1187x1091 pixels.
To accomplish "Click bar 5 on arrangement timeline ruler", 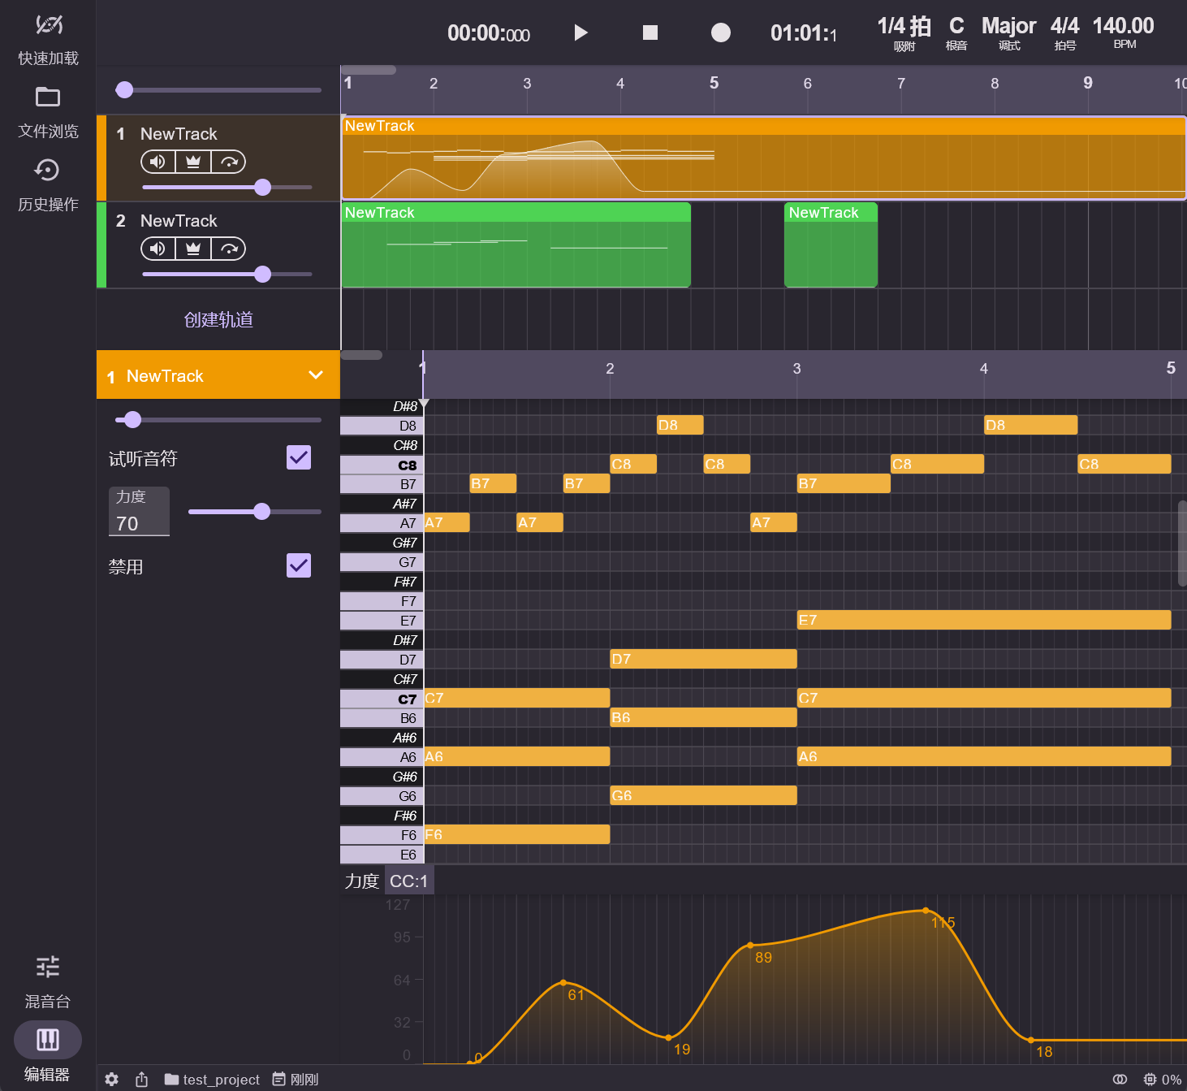I will pos(714,83).
